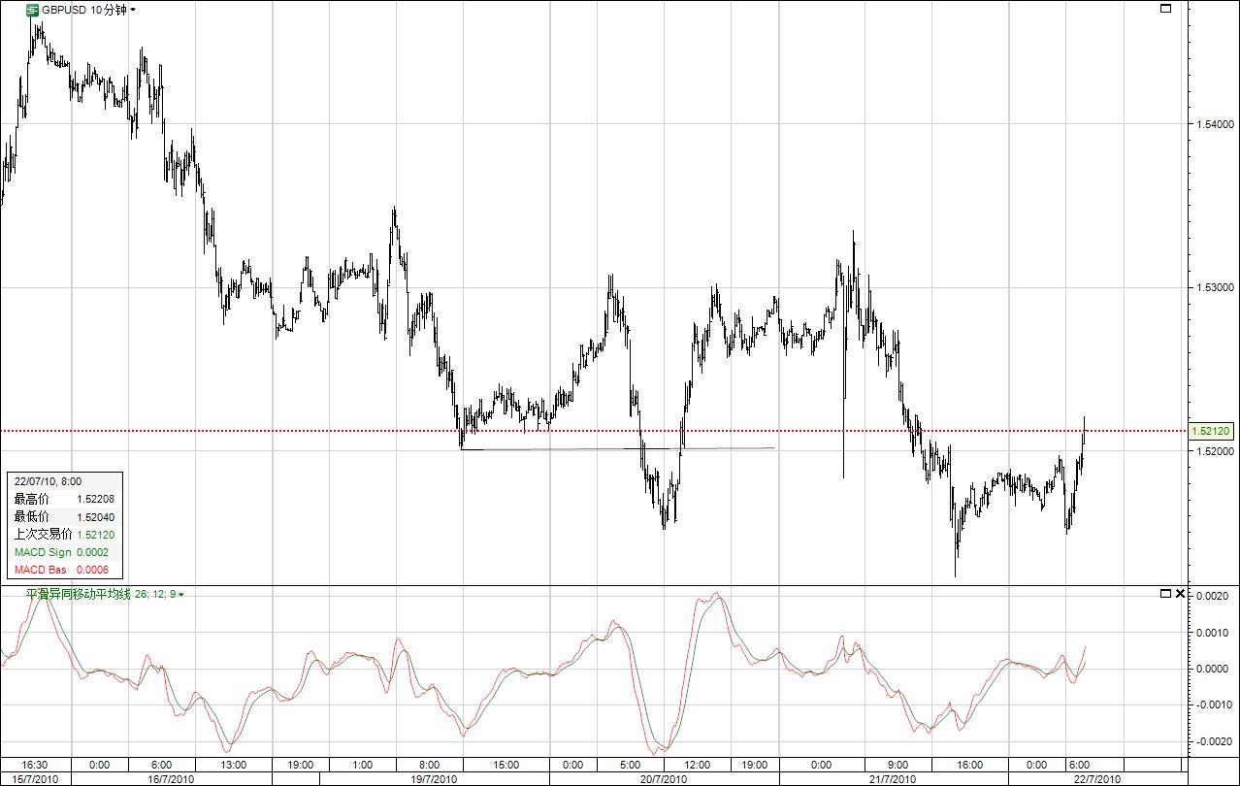Viewport: 1240px width, 786px height.
Task: Click the close icon on the MACD indicator panel
Action: click(x=1180, y=593)
